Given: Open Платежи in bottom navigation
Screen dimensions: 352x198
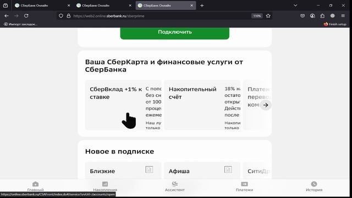Looking at the screenshot, I should coord(244,186).
